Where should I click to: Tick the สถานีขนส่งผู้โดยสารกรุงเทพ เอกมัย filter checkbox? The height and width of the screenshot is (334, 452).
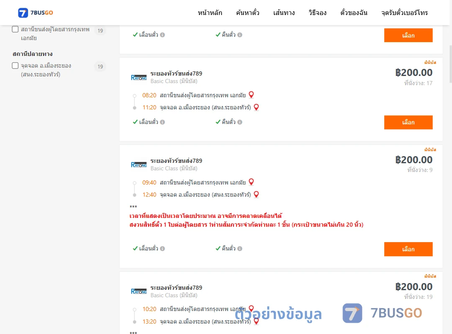click(15, 29)
